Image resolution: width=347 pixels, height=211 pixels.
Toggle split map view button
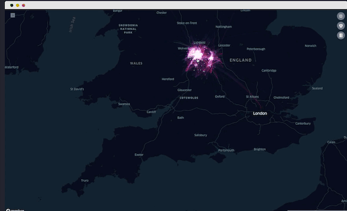pos(341,16)
